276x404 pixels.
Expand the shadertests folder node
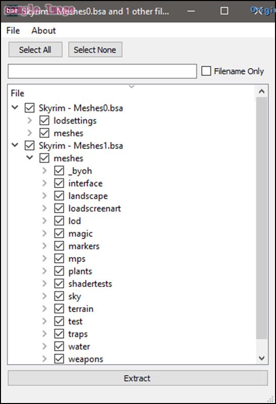pyautogui.click(x=44, y=283)
